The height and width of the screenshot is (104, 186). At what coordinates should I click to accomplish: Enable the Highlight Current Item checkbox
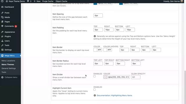tap(94, 90)
